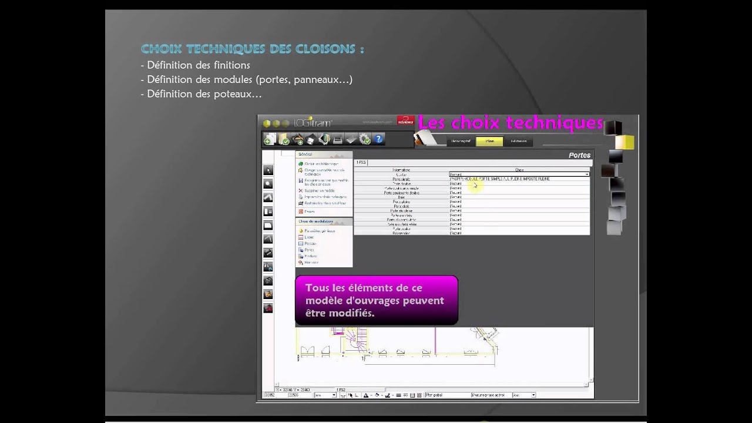The height and width of the screenshot is (423, 752).
Task: Click the new document icon with green plus
Action: click(x=270, y=140)
